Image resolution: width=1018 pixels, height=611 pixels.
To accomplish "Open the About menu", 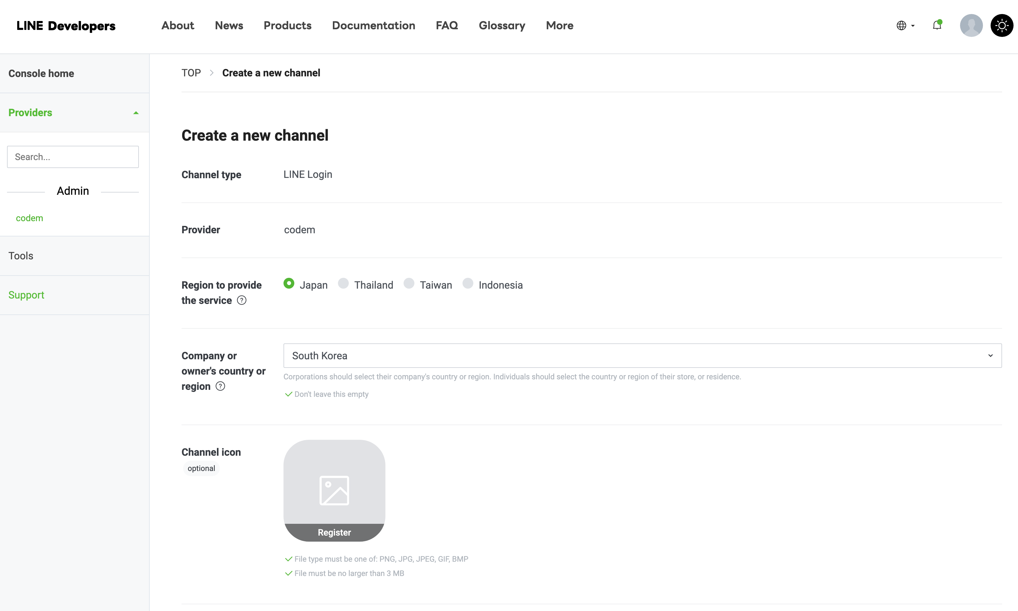I will pyautogui.click(x=177, y=25).
